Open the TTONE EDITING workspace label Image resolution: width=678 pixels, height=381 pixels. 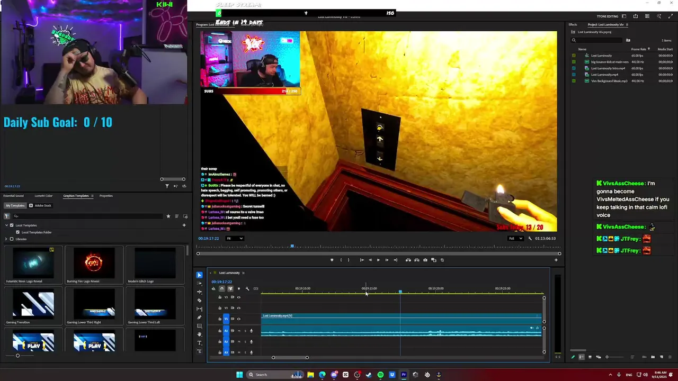(608, 16)
